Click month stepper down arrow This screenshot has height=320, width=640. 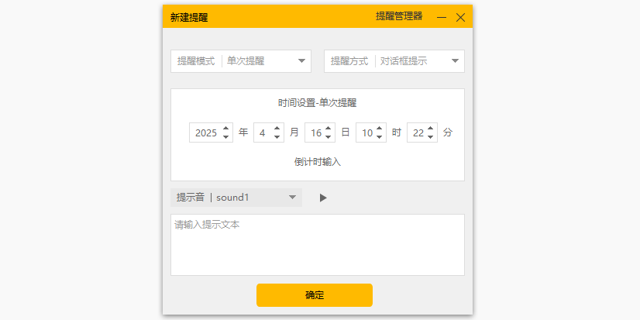(x=277, y=137)
